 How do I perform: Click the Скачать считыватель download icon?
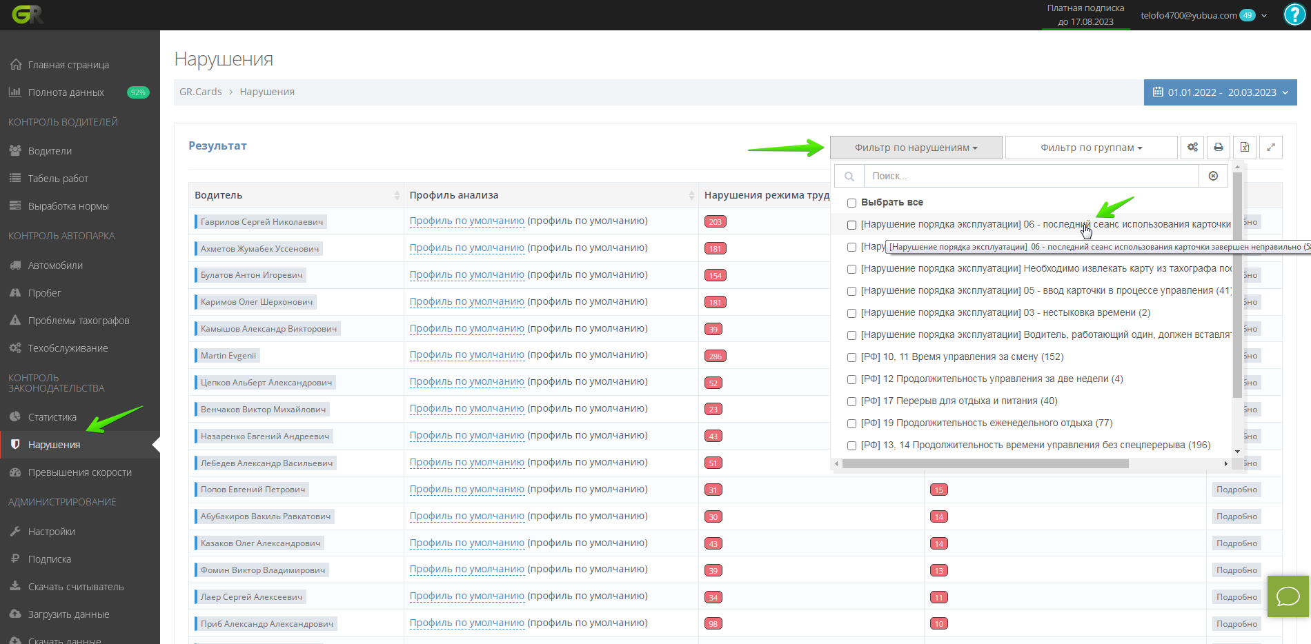point(15,586)
